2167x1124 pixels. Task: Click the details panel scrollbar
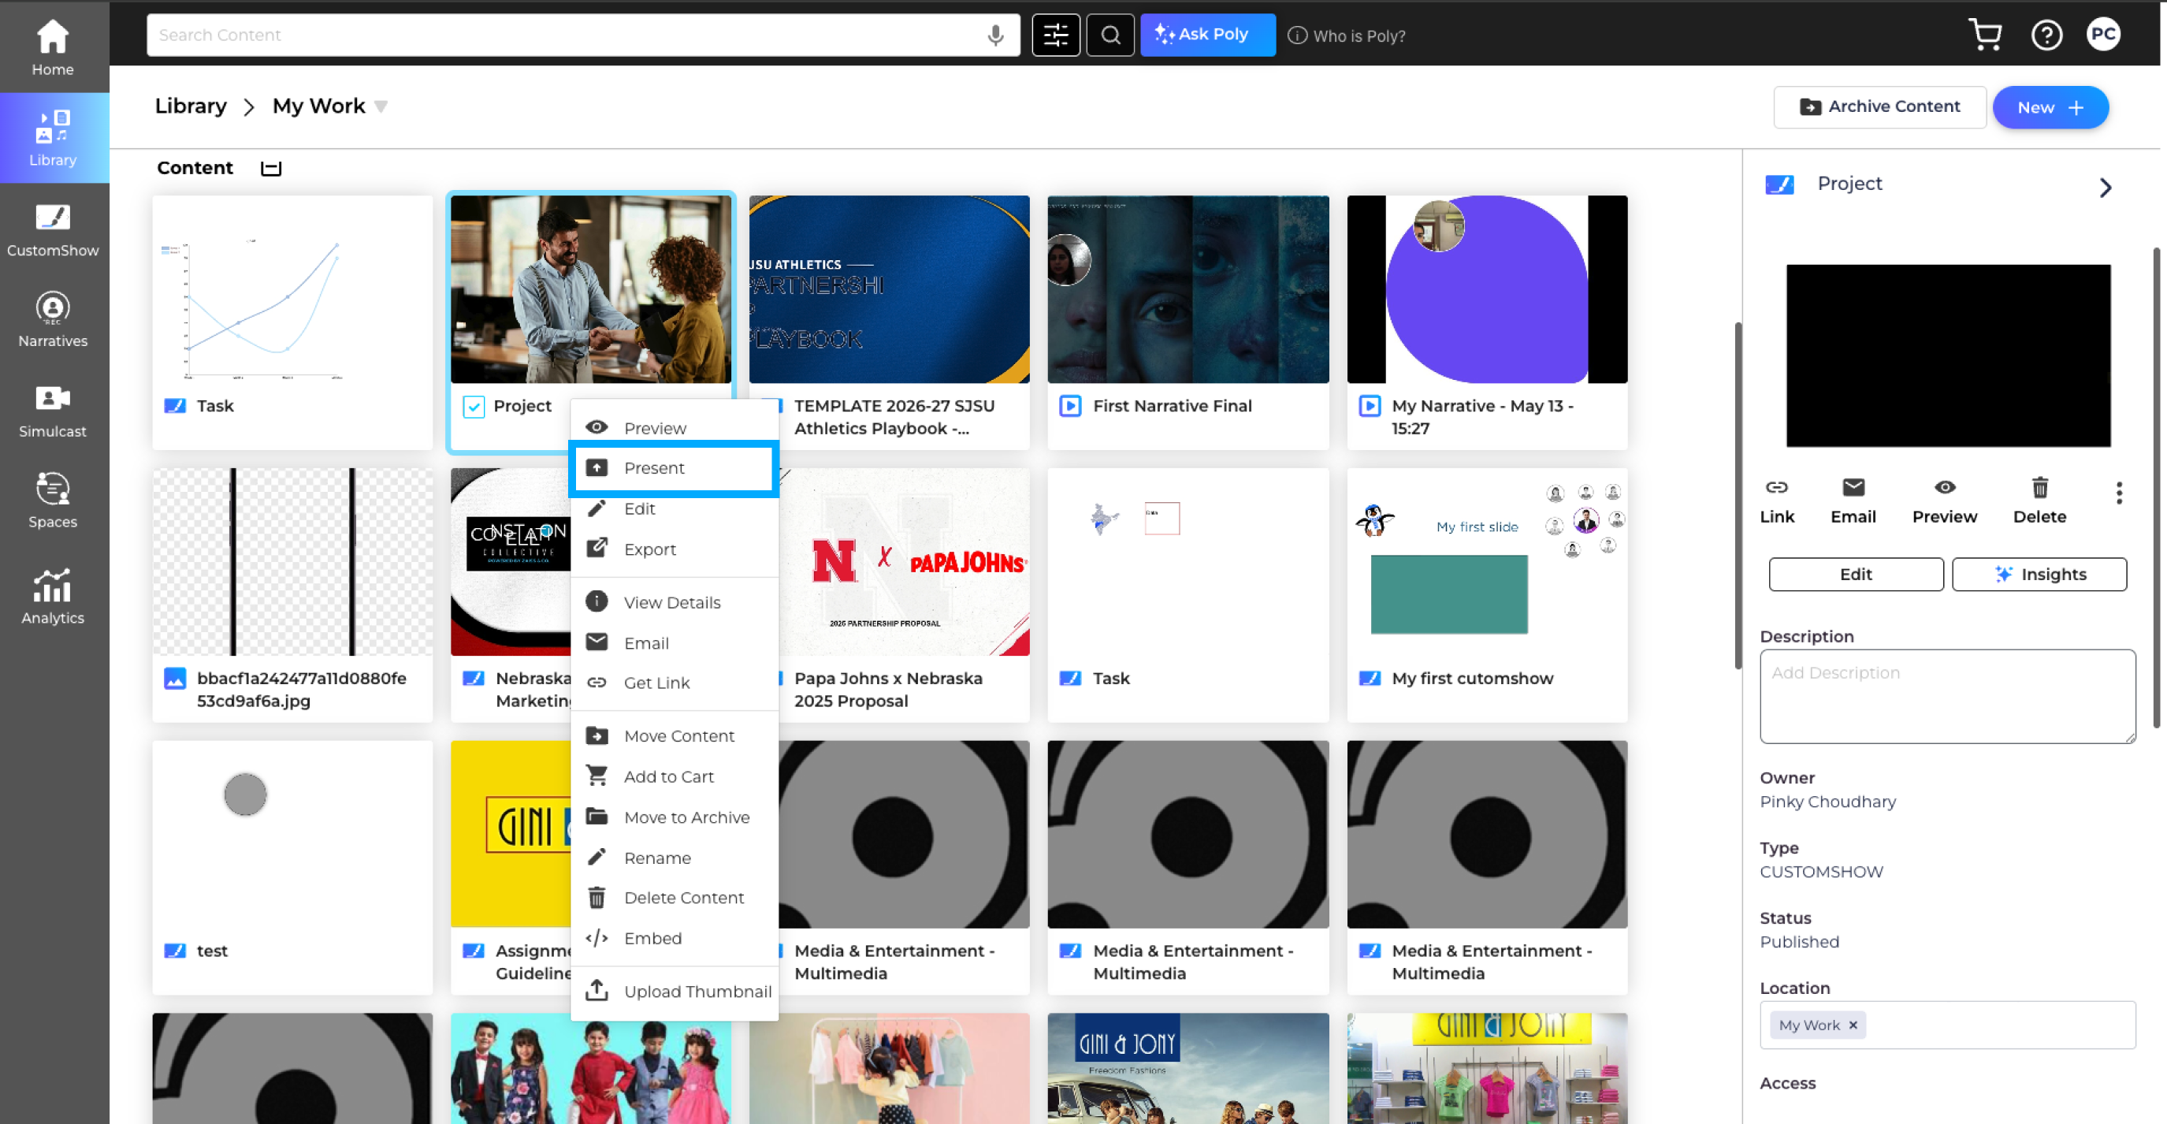(2155, 488)
